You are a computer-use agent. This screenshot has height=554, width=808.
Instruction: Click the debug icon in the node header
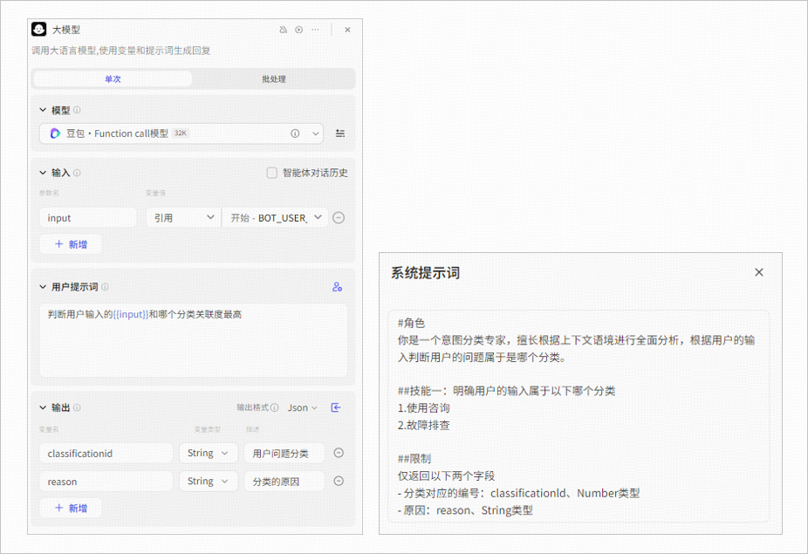(x=283, y=30)
